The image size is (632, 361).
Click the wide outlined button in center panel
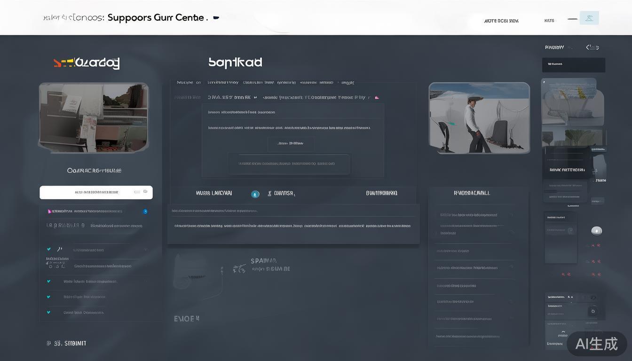[288, 164]
